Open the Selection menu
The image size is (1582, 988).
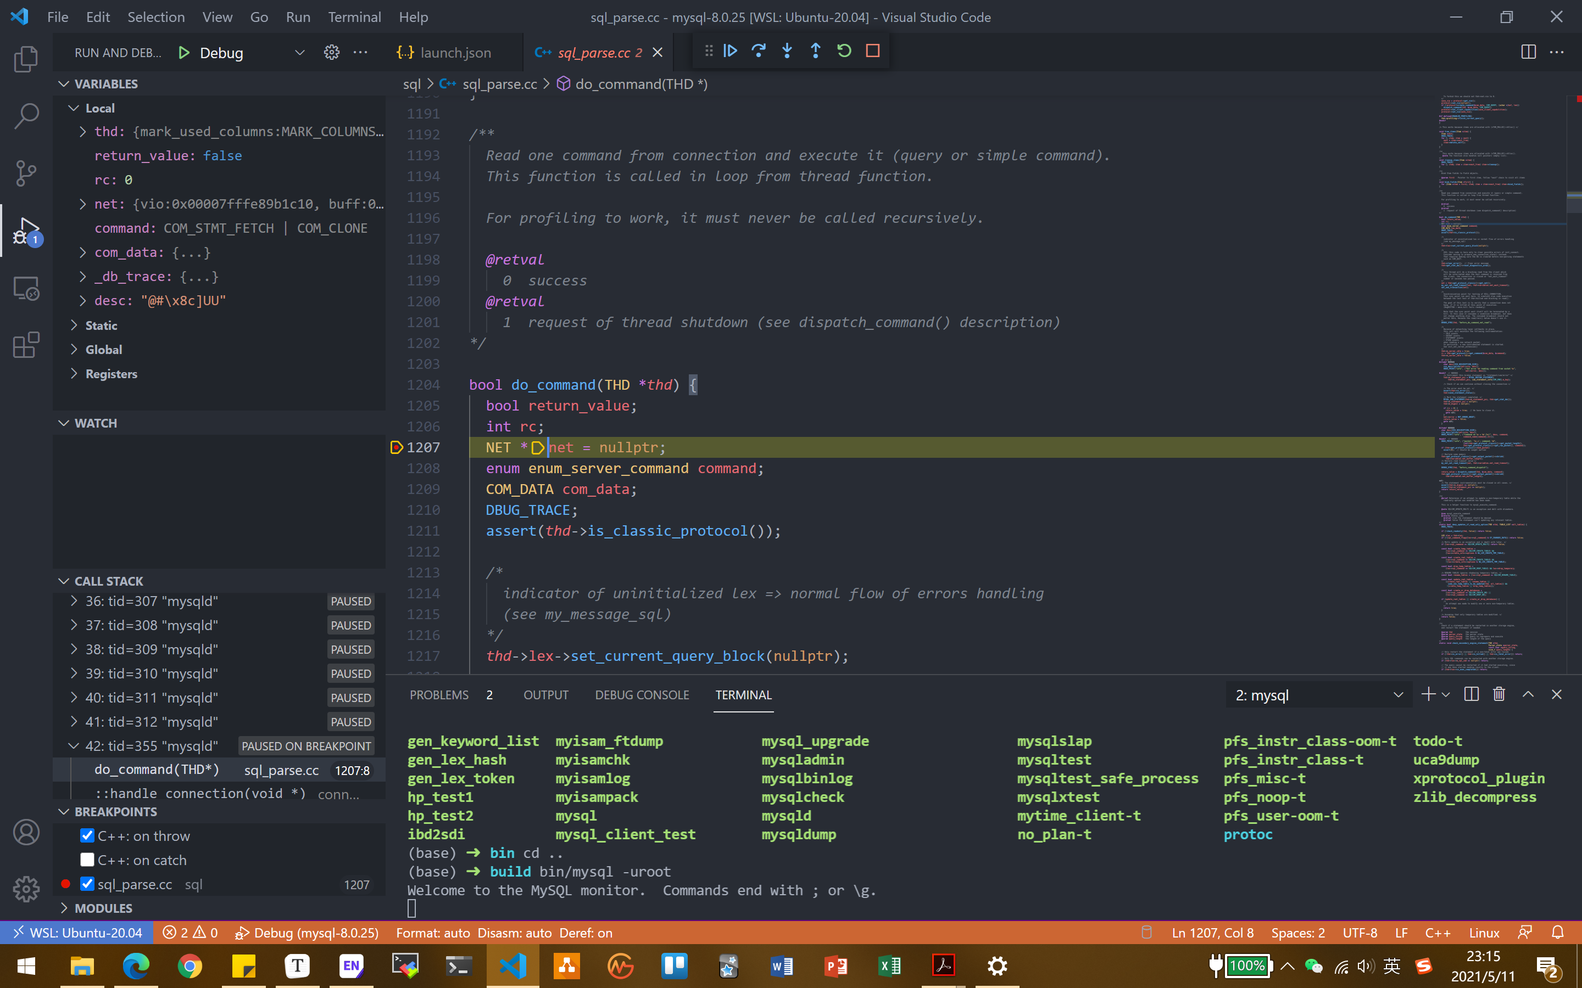pos(155,17)
